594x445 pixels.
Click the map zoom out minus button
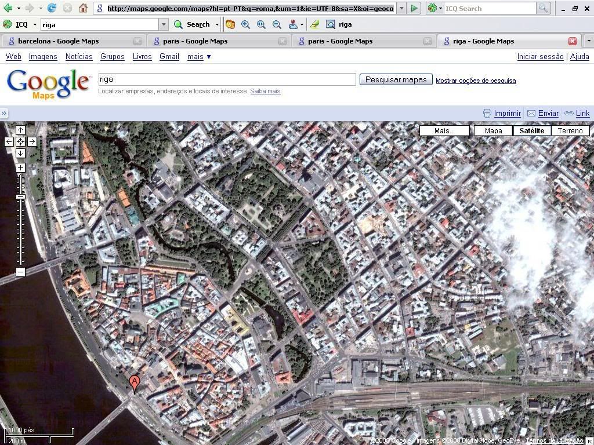[x=20, y=272]
